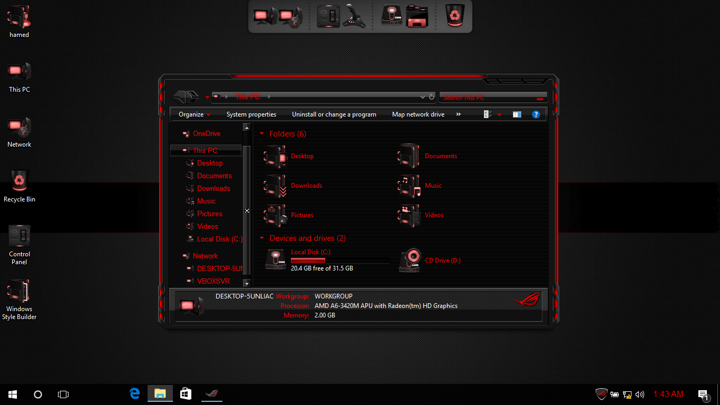Select Map network drive from the toolbar
This screenshot has height=405, width=720.
pyautogui.click(x=418, y=114)
